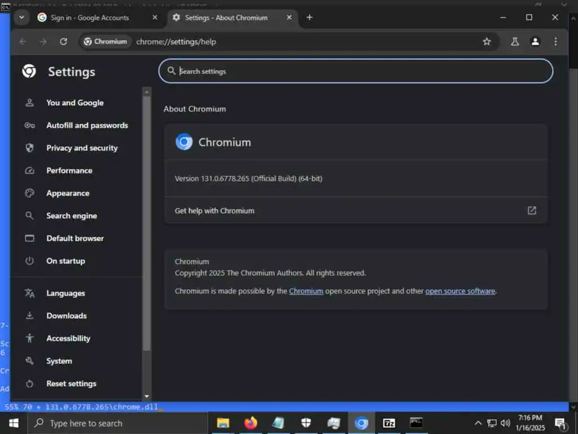Image resolution: width=578 pixels, height=434 pixels.
Task: Click the Chromium logo in settings header
Action: coord(29,71)
